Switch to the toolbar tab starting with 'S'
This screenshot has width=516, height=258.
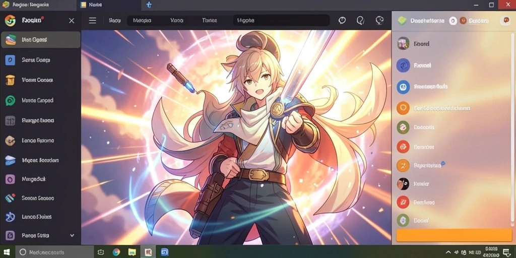tap(114, 20)
